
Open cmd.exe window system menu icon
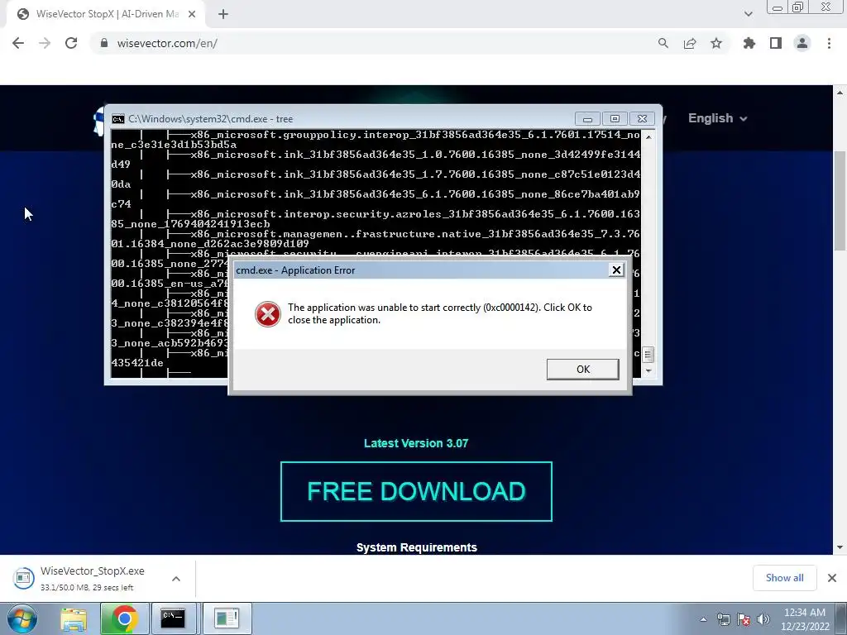click(x=117, y=119)
